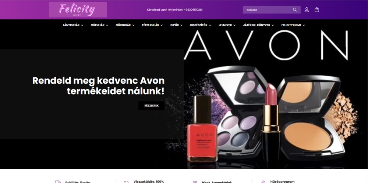Viewport: 368px width, 183px height.
Task: Click the location pin icon near Hűségprogram
Action: (263, 182)
